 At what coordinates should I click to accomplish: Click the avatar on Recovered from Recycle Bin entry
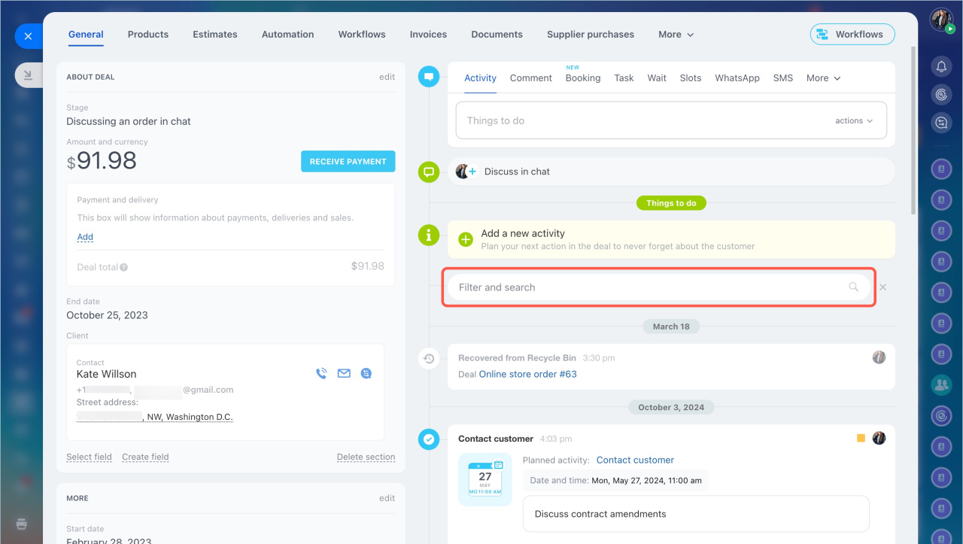coord(879,357)
